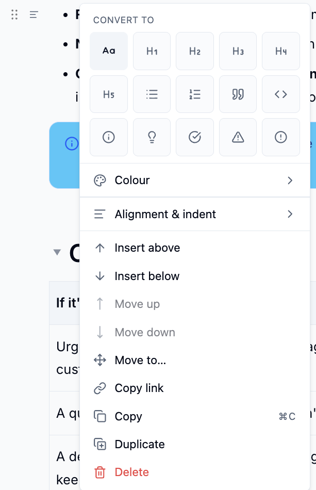Viewport: 316px width, 490px height.
Task: Convert block to Heading 2
Action: coord(195,51)
